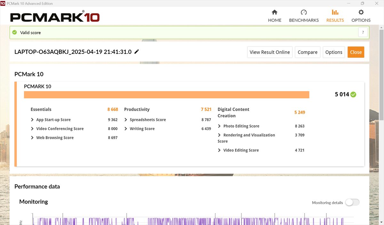Image resolution: width=384 pixels, height=225 pixels.
Task: Open the HOME tab
Action: point(275,16)
